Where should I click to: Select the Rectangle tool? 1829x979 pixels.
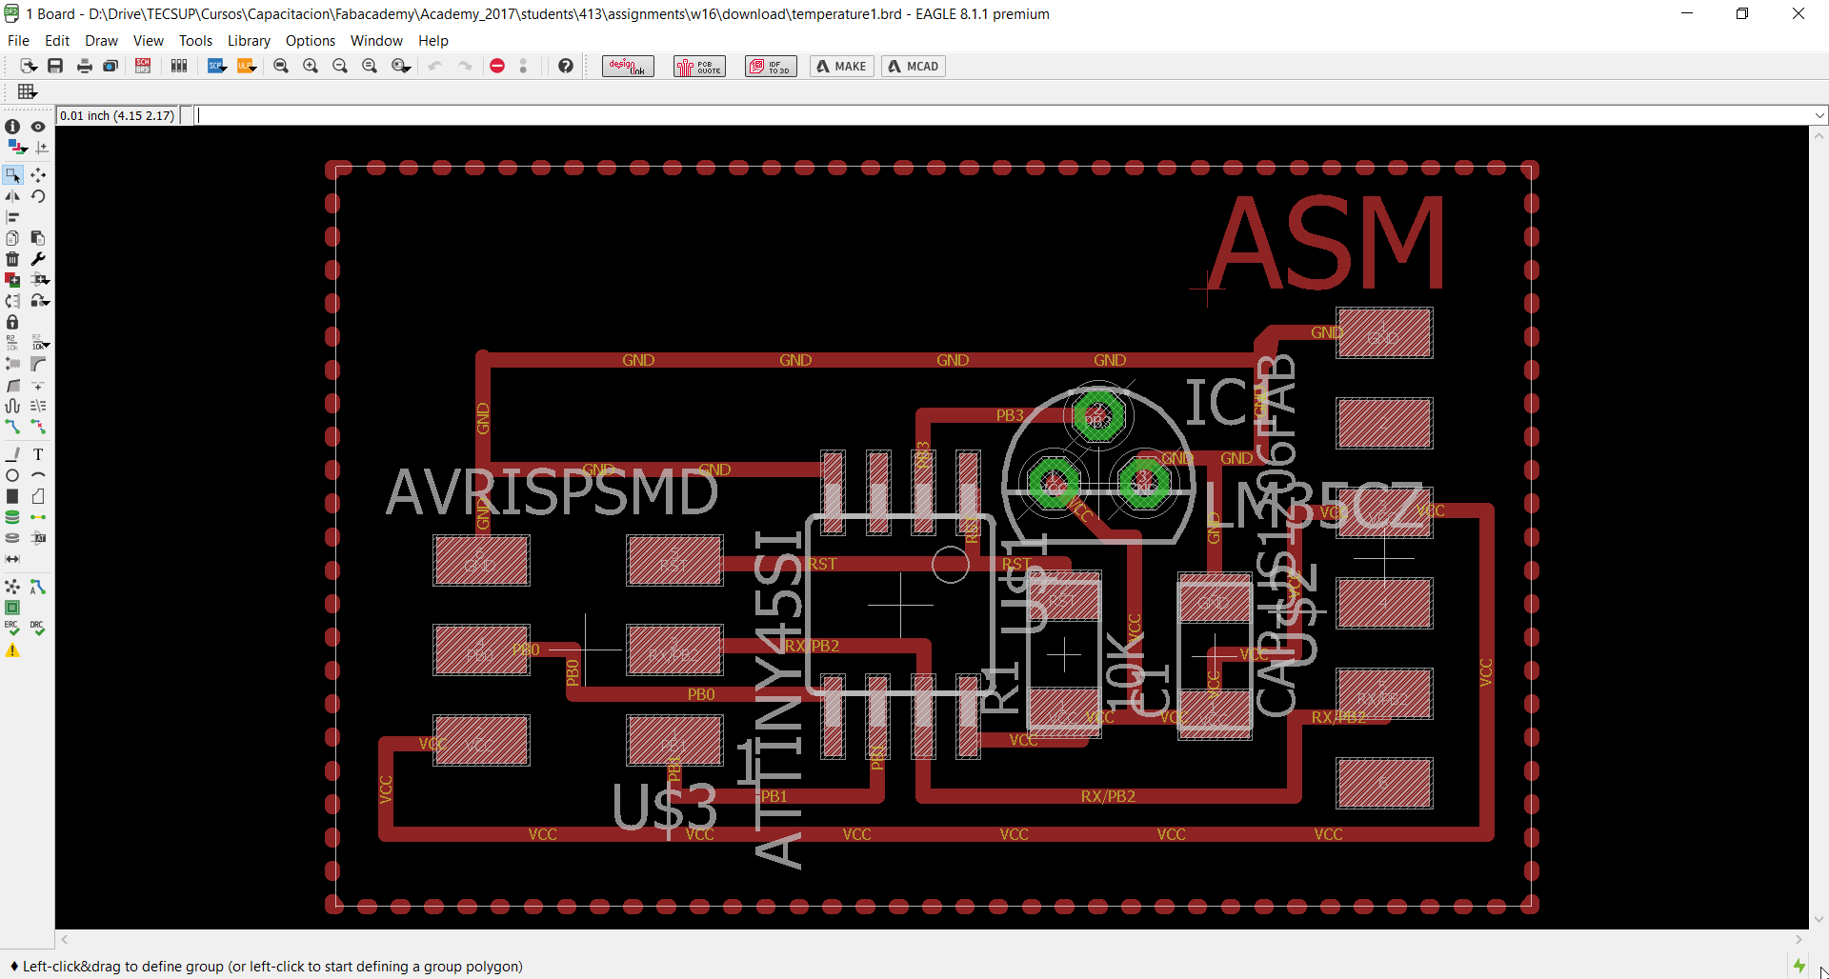click(12, 496)
